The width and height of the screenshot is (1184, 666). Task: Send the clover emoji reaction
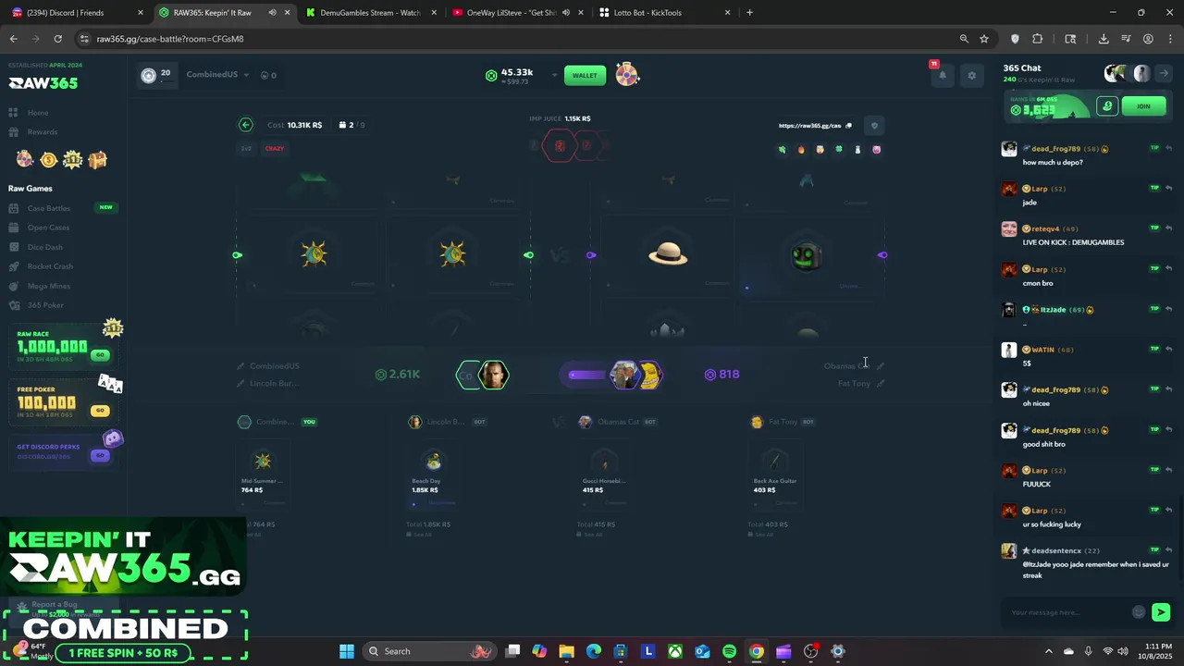(x=839, y=149)
